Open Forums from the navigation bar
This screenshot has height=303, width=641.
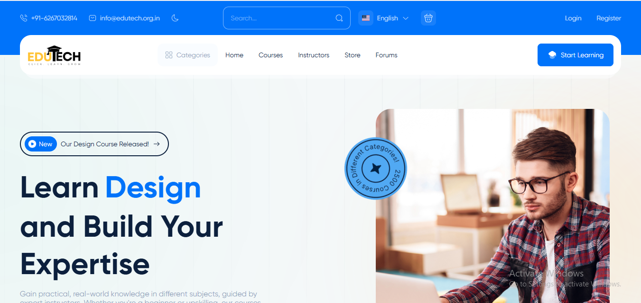click(x=387, y=55)
